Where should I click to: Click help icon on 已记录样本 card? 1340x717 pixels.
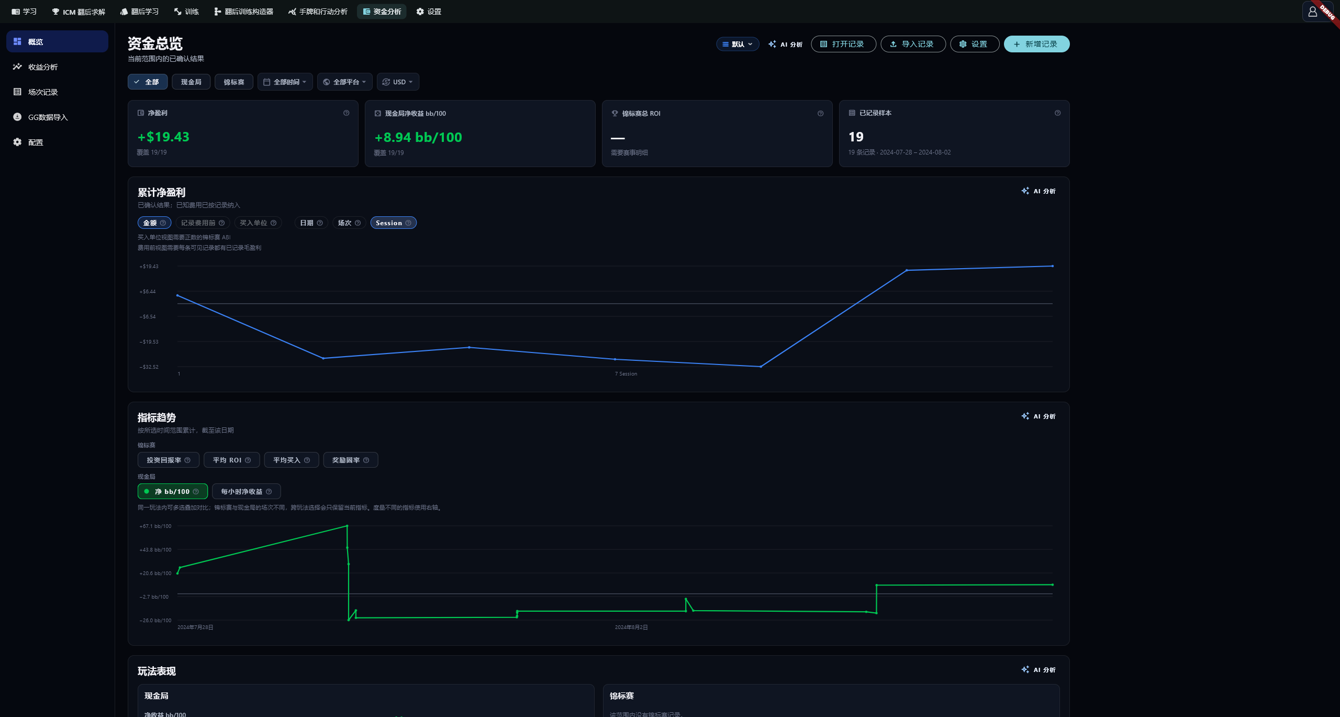(x=1057, y=113)
